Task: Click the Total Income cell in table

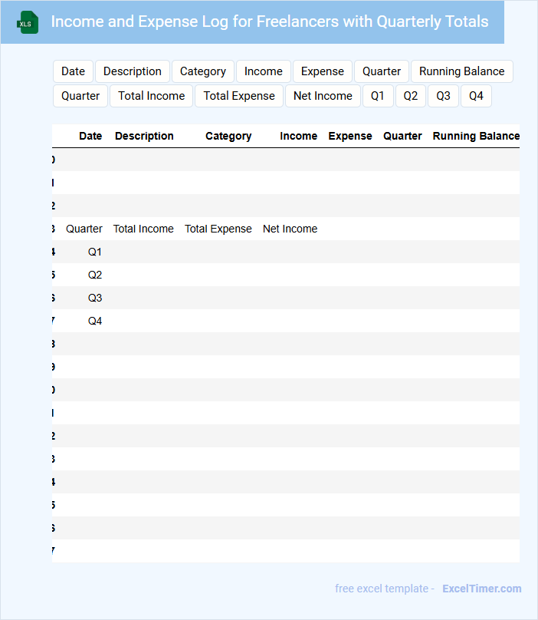Action: pyautogui.click(x=143, y=229)
